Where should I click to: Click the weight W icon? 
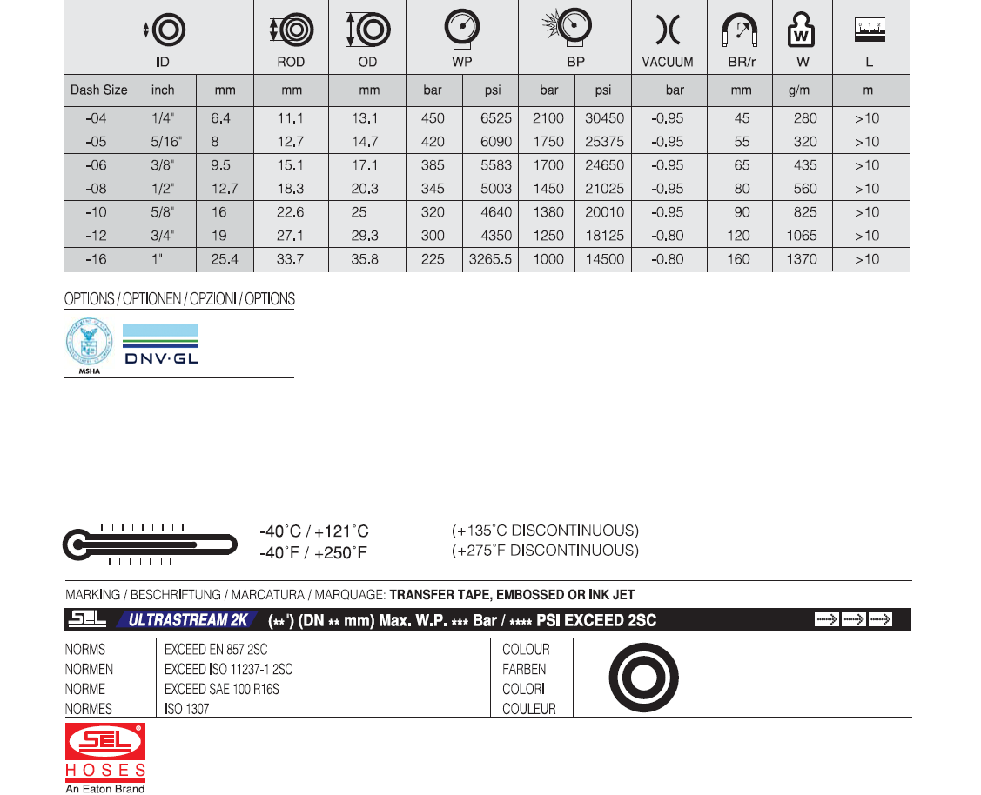801,30
